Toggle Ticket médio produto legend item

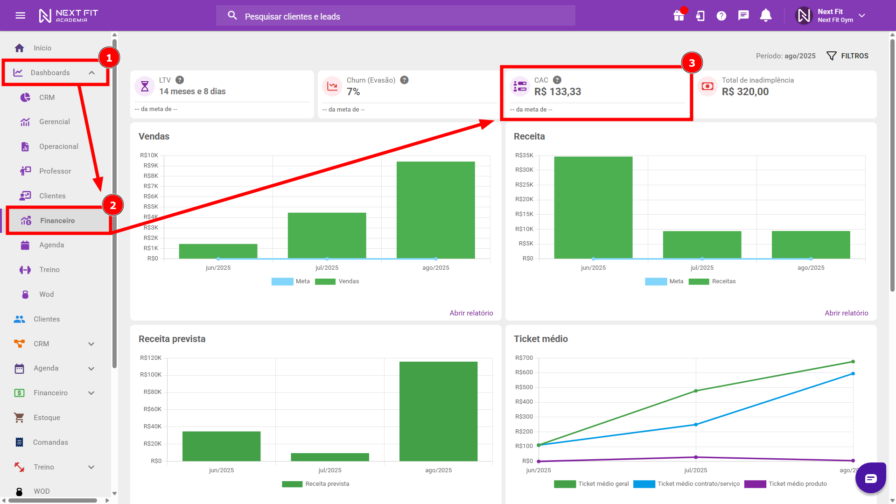(x=785, y=484)
